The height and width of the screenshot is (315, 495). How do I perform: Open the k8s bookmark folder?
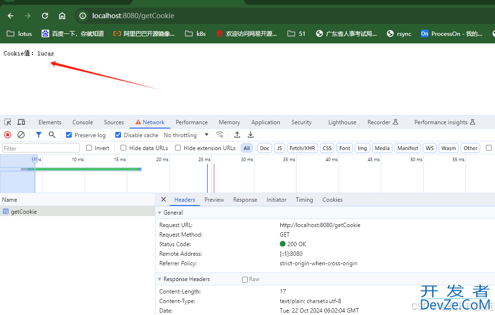(196, 34)
